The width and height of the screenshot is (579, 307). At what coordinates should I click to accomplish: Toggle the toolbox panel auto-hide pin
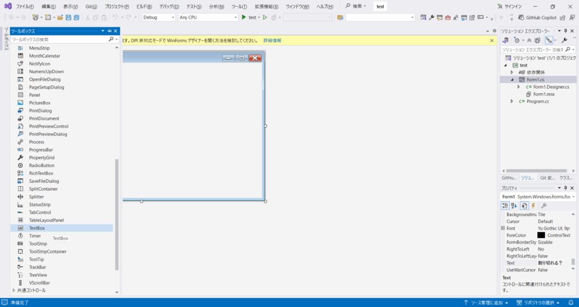click(109, 31)
